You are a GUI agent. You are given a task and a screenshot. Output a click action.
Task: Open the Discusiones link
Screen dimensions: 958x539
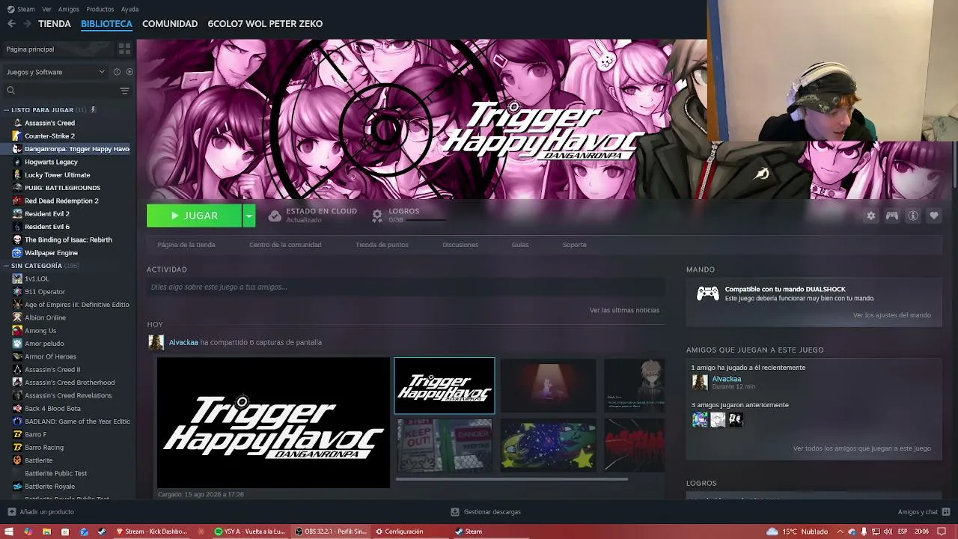460,245
